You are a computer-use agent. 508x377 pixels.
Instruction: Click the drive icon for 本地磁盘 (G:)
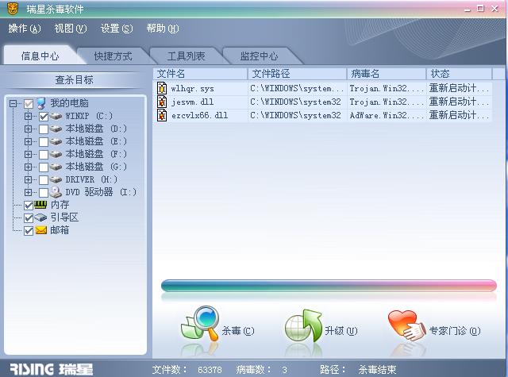click(x=56, y=167)
